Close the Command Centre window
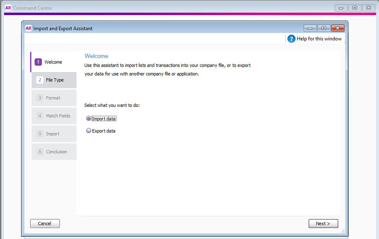379x239 pixels. pyautogui.click(x=368, y=8)
